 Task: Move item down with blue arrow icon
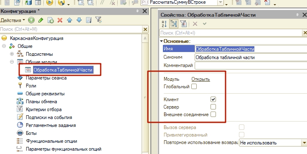(x=79, y=20)
